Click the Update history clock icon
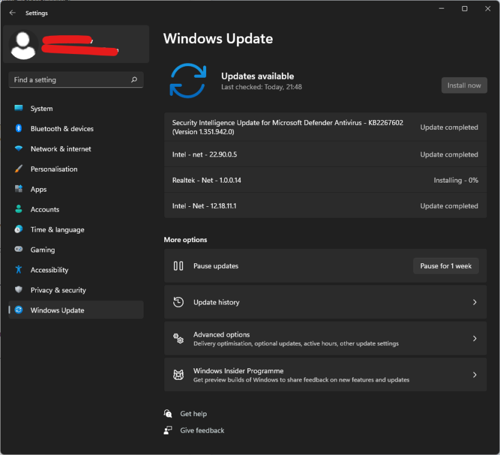This screenshot has height=455, width=500. 178,302
